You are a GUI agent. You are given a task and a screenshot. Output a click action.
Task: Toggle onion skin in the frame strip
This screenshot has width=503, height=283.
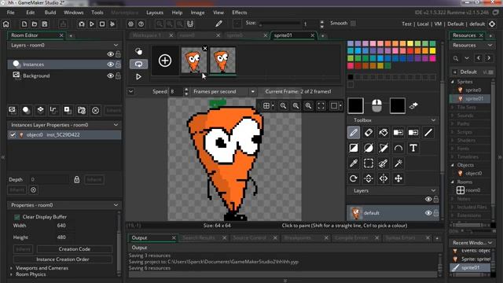[138, 51]
